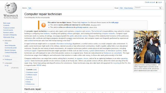Open the View history tab
The height and width of the screenshot is (93, 166).
click(x=128, y=8)
